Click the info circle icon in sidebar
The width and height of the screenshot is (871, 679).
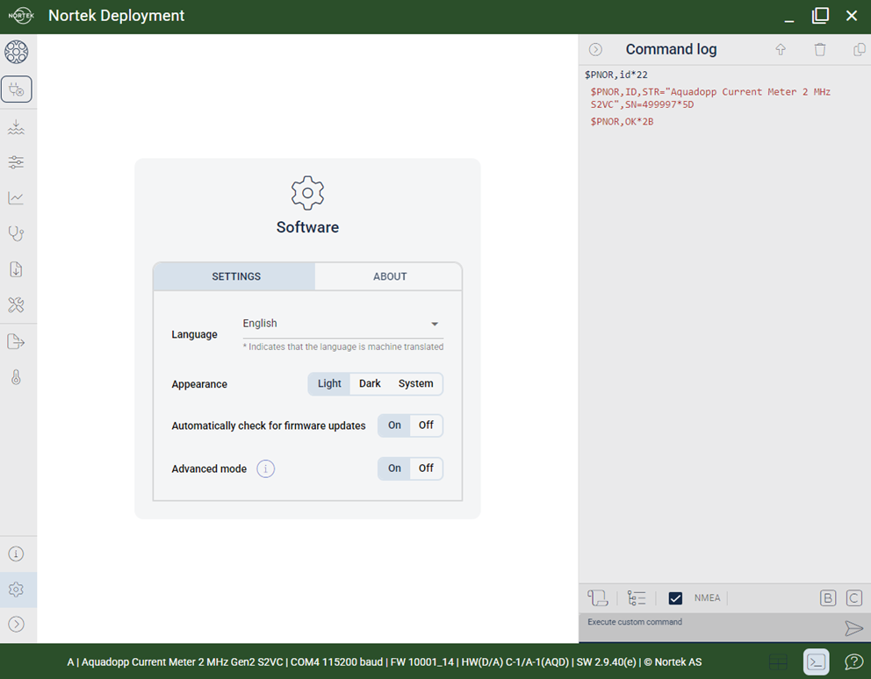pyautogui.click(x=16, y=554)
